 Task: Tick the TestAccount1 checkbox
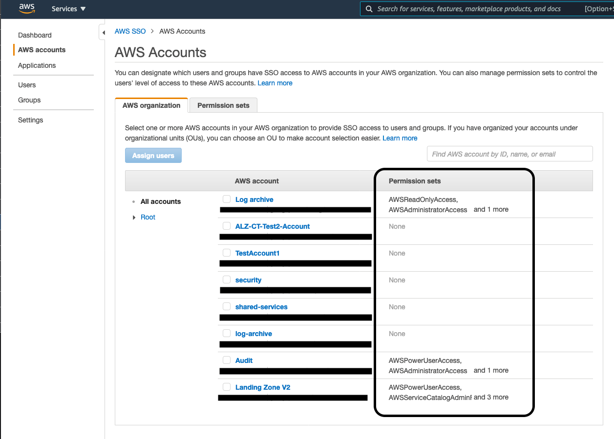point(227,253)
